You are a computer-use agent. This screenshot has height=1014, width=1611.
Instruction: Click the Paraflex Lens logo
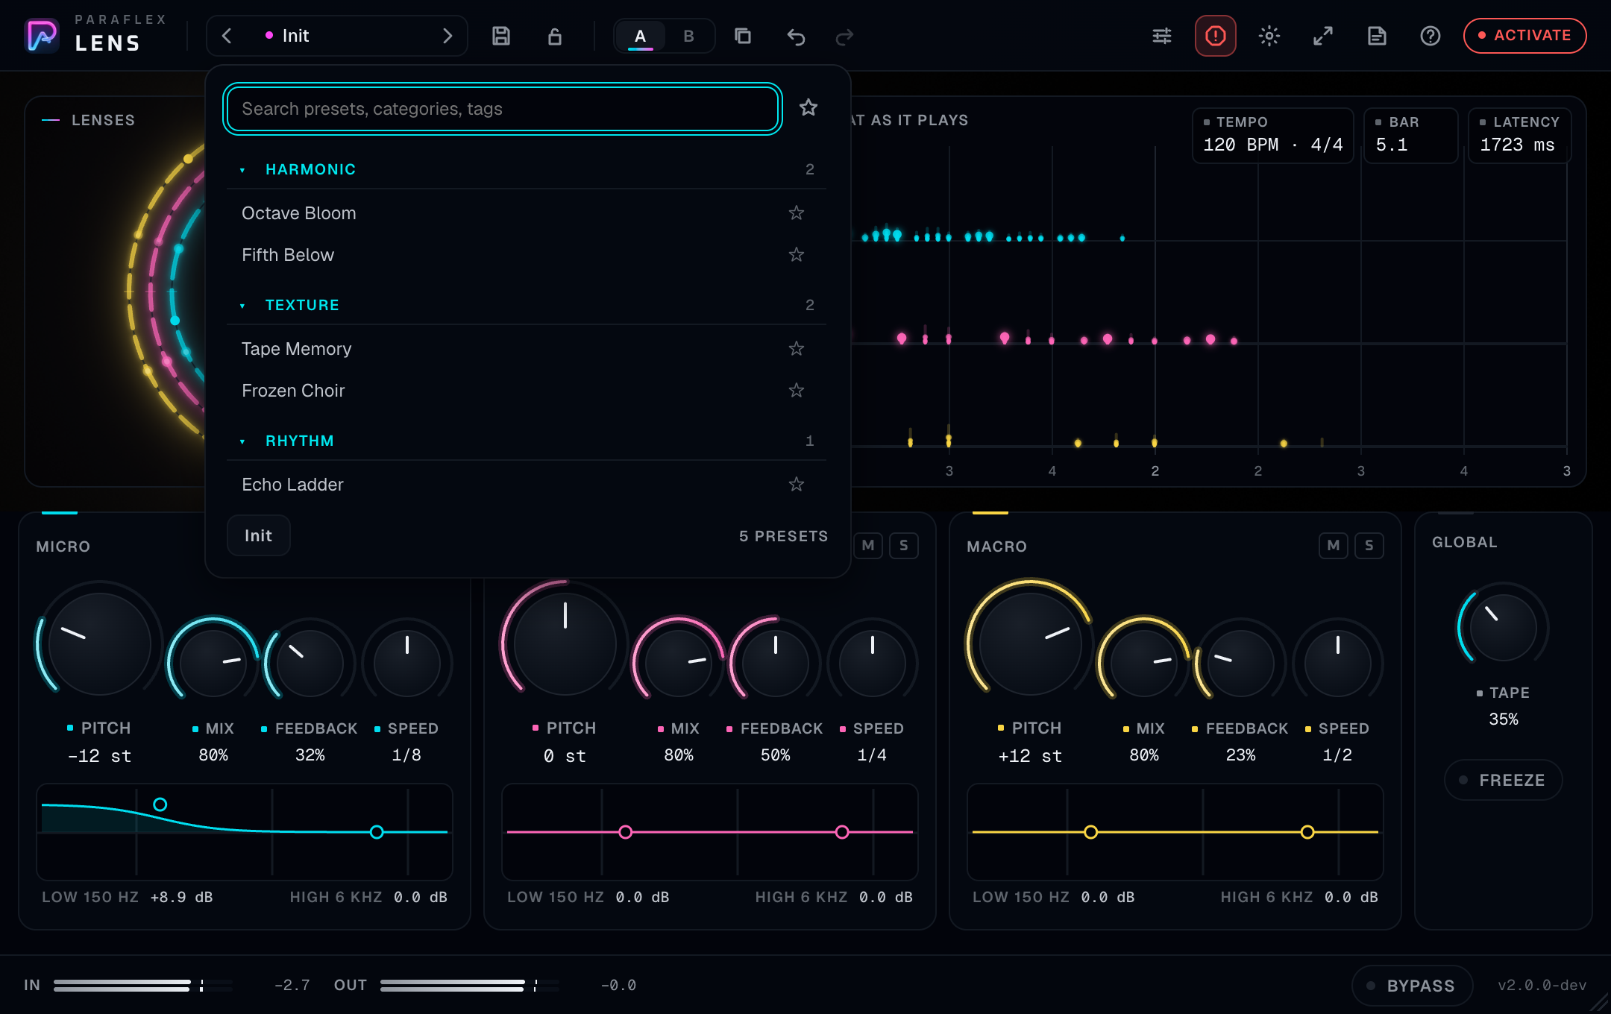point(42,36)
